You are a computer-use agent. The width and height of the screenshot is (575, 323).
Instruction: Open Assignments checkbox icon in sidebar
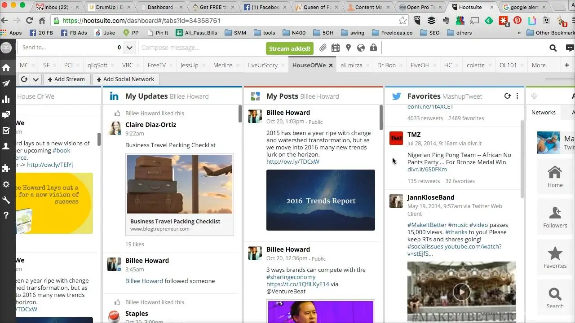[6, 131]
